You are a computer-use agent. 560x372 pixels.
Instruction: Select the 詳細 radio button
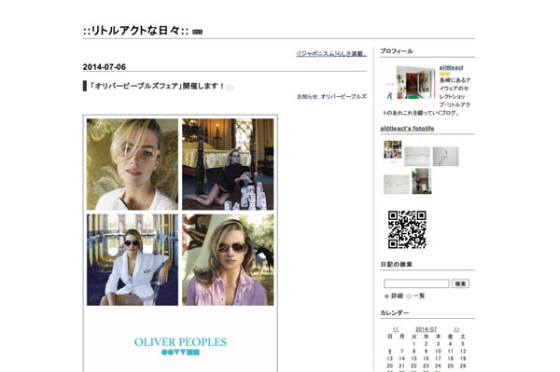point(386,296)
